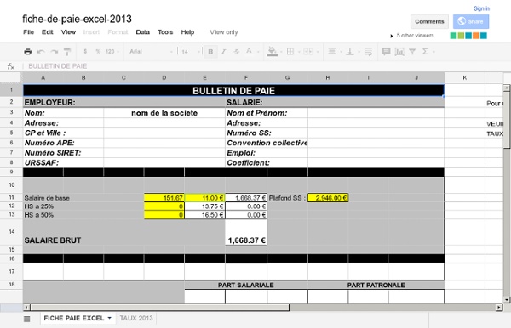Click the yellow Plafond SS 2,946.00 € cell
Viewport: 511px width, 328px height.
click(x=328, y=198)
